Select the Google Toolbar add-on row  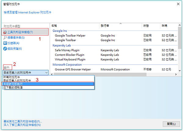114,40
